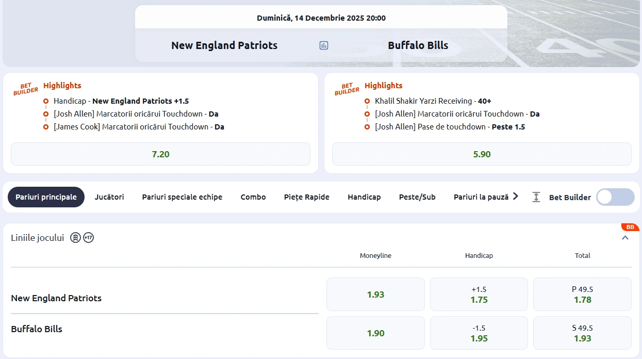Select the Combo tab
Screen dimensions: 642x359
(x=253, y=197)
